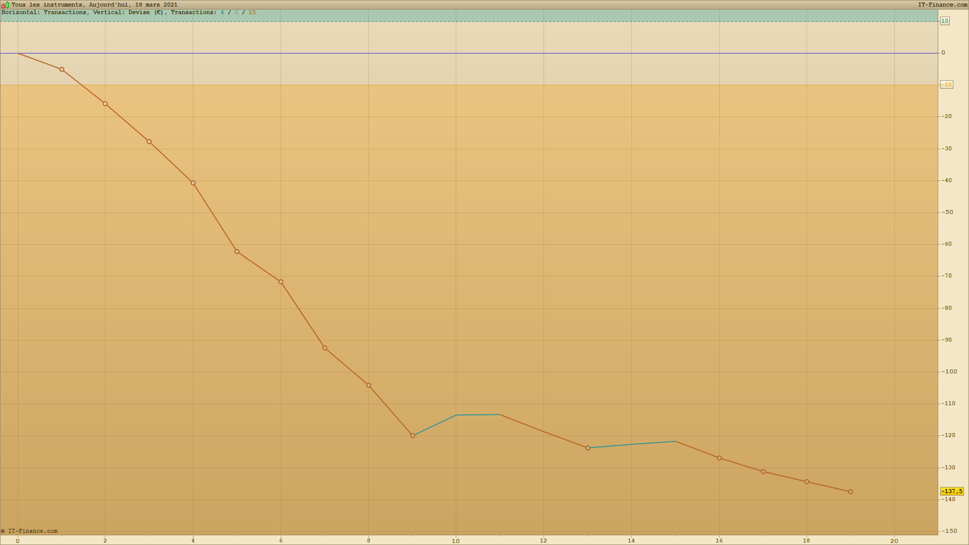This screenshot has height=545, width=969.
Task: Click the neutral transactions count 0
Action: (236, 12)
